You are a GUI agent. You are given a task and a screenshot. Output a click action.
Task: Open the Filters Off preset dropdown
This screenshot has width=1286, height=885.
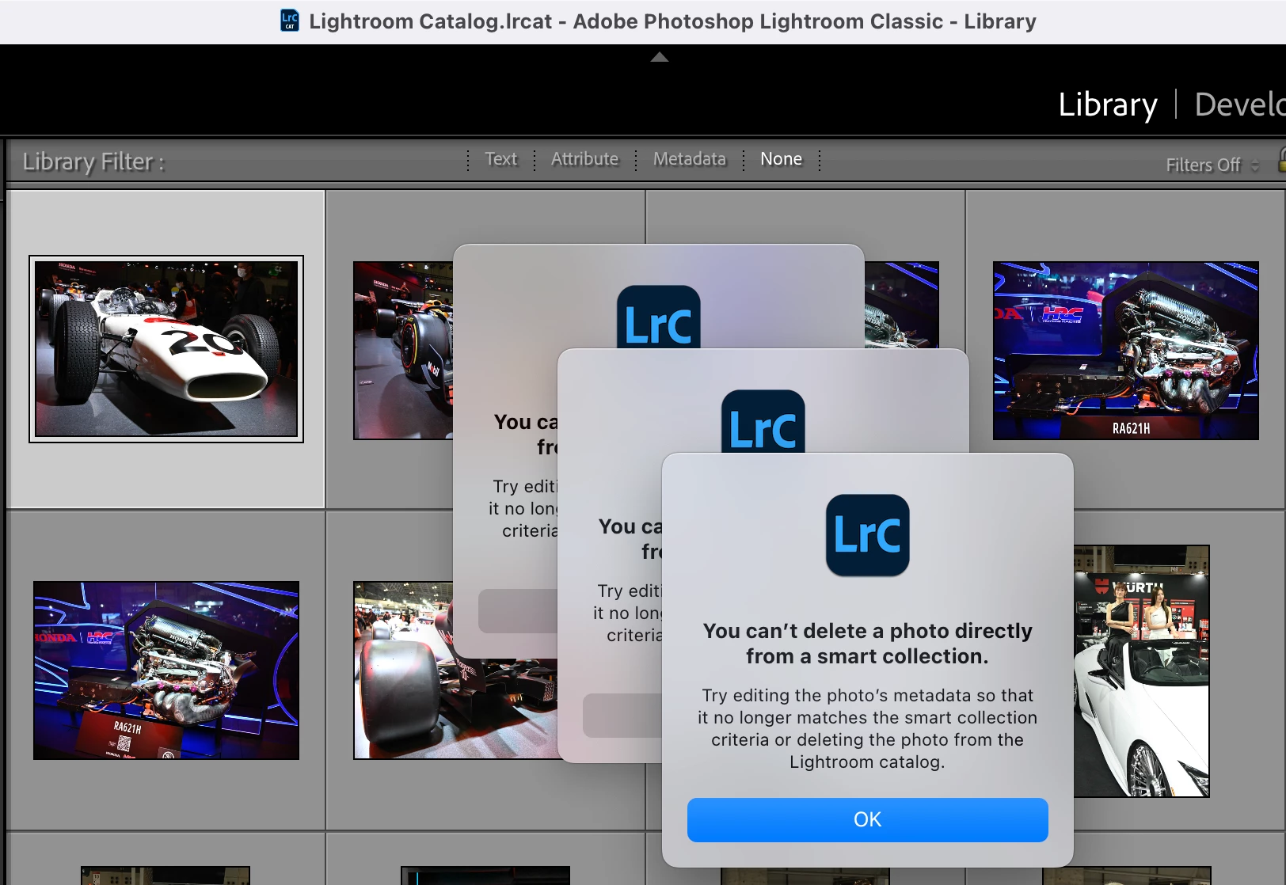1212,165
